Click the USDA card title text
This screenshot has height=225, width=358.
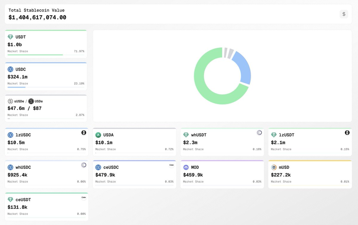click(x=108, y=135)
